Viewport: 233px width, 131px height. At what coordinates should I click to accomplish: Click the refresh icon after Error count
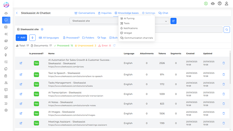114,46
